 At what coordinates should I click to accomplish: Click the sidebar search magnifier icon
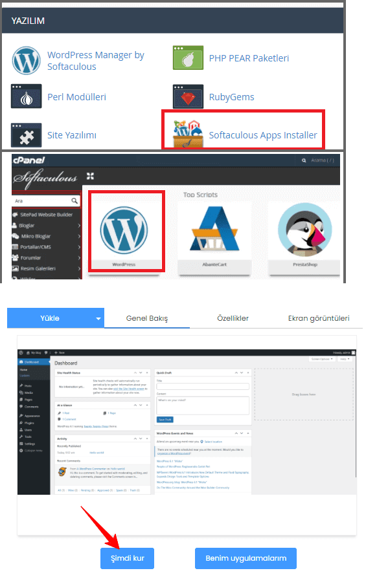click(74, 200)
